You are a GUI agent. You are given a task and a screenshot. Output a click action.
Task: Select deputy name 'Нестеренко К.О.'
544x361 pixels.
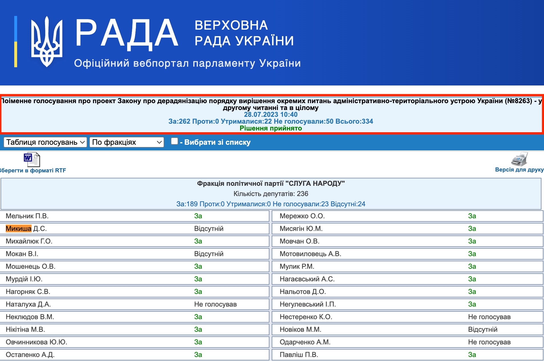306,317
